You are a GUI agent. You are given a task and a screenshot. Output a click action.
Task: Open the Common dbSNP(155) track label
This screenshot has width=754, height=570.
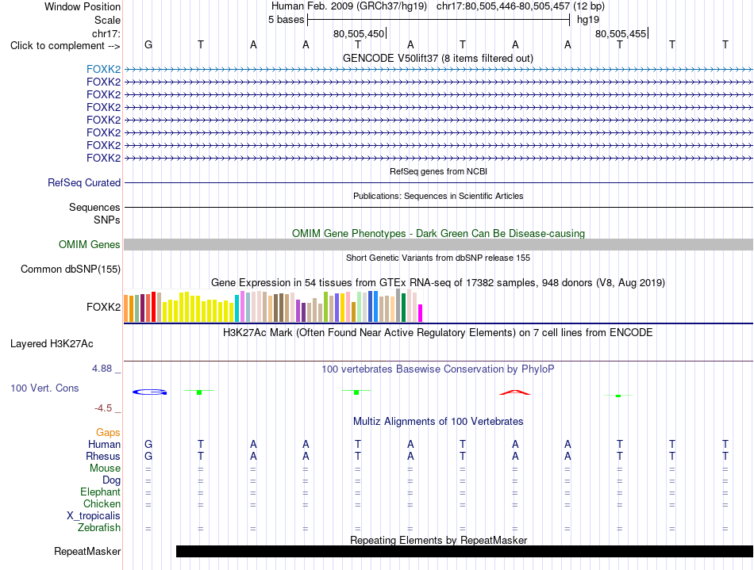[71, 269]
